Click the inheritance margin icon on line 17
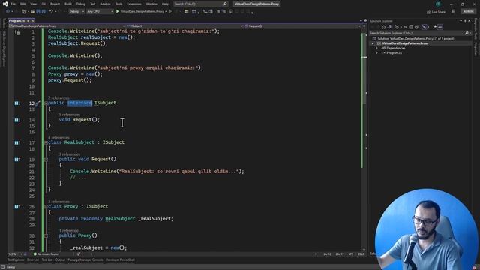Viewport: 480px width, 270px height. (x=17, y=143)
